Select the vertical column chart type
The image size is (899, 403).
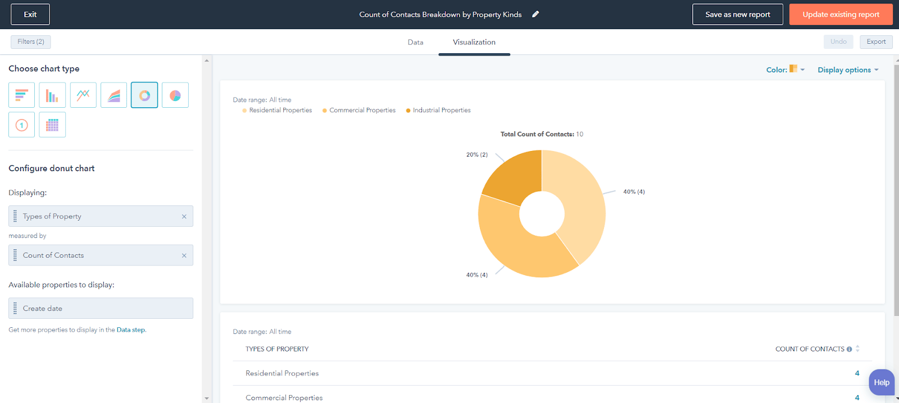coord(52,95)
